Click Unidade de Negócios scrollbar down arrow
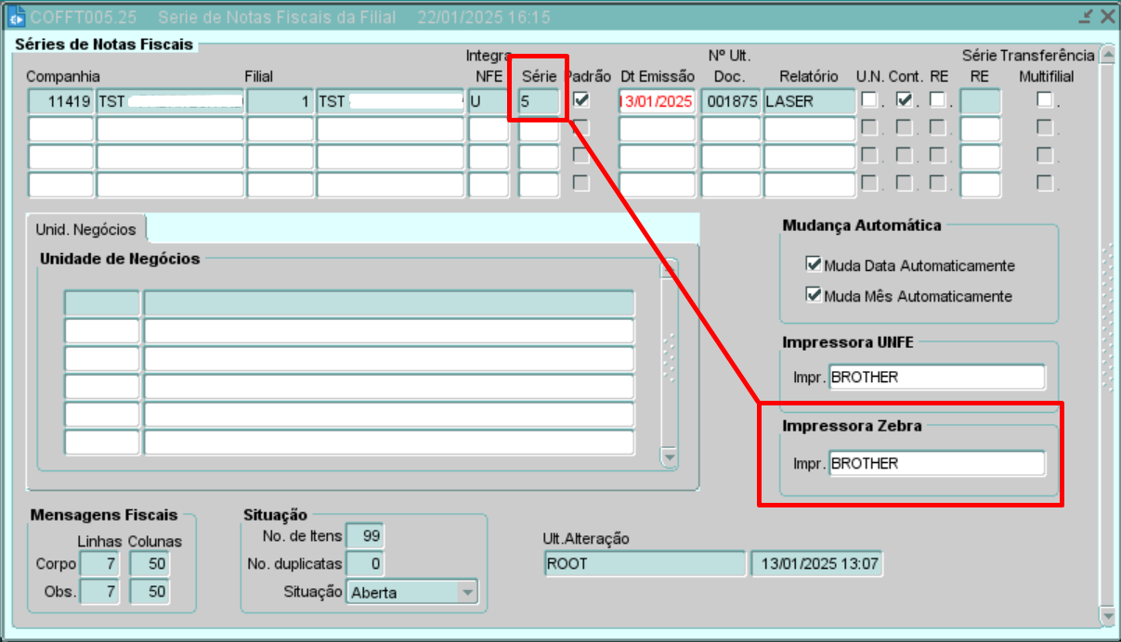The image size is (1121, 642). tap(669, 457)
